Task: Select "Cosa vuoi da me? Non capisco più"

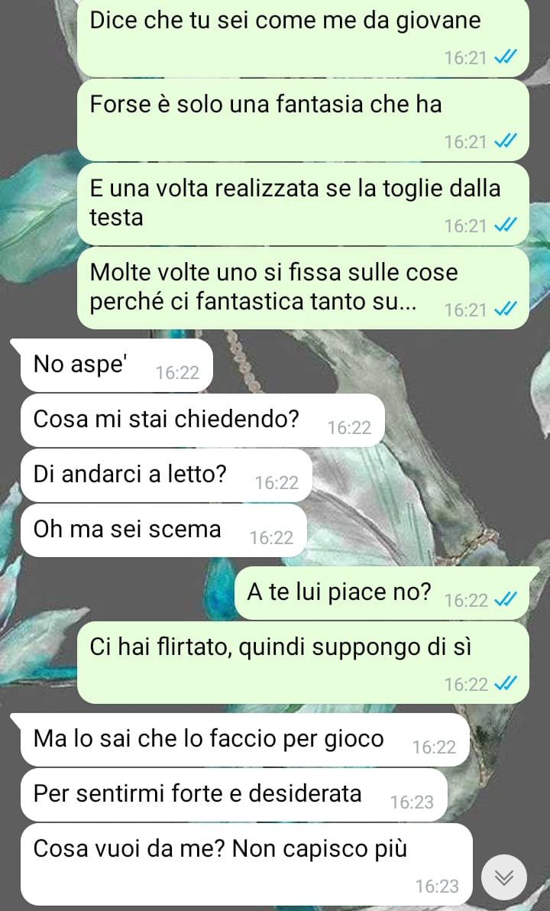Action: click(246, 864)
